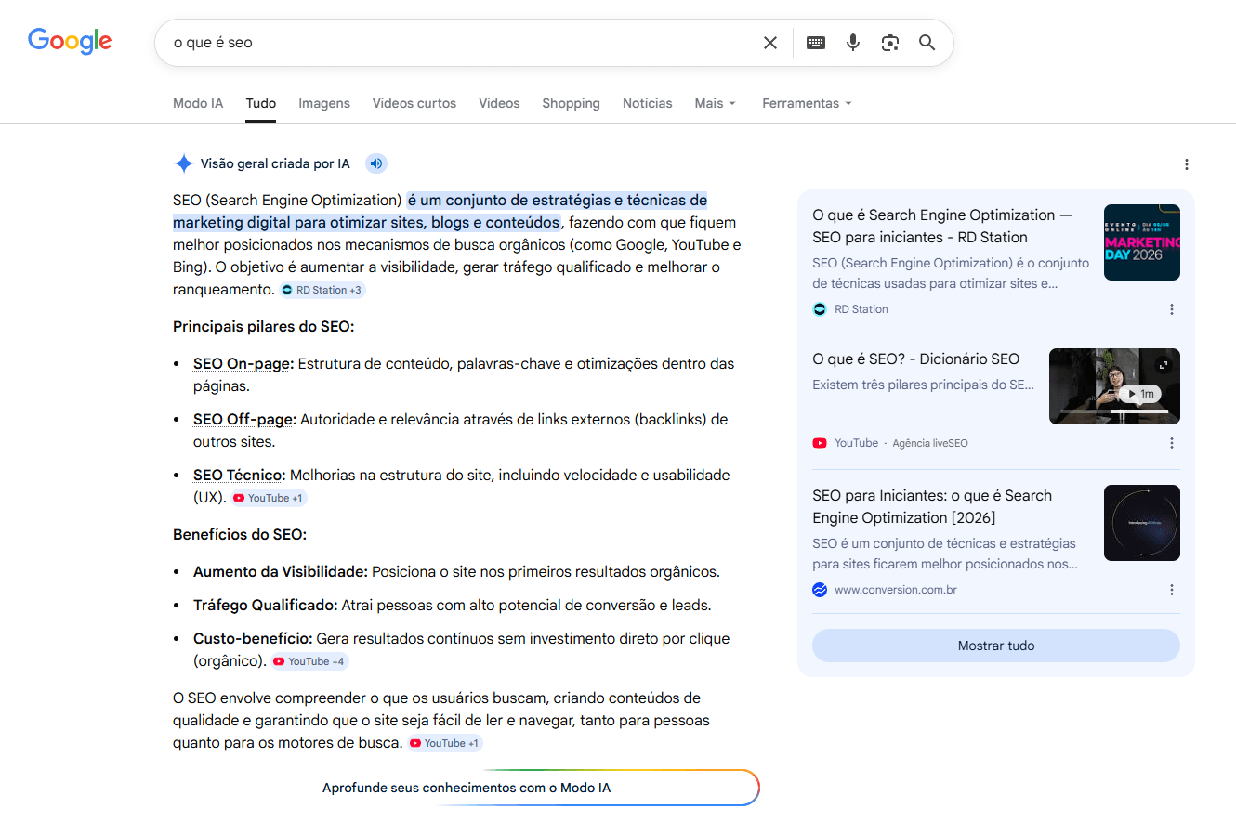Open three-dot menu for RD Station result
Viewport: 1236px width, 822px height.
1172,309
